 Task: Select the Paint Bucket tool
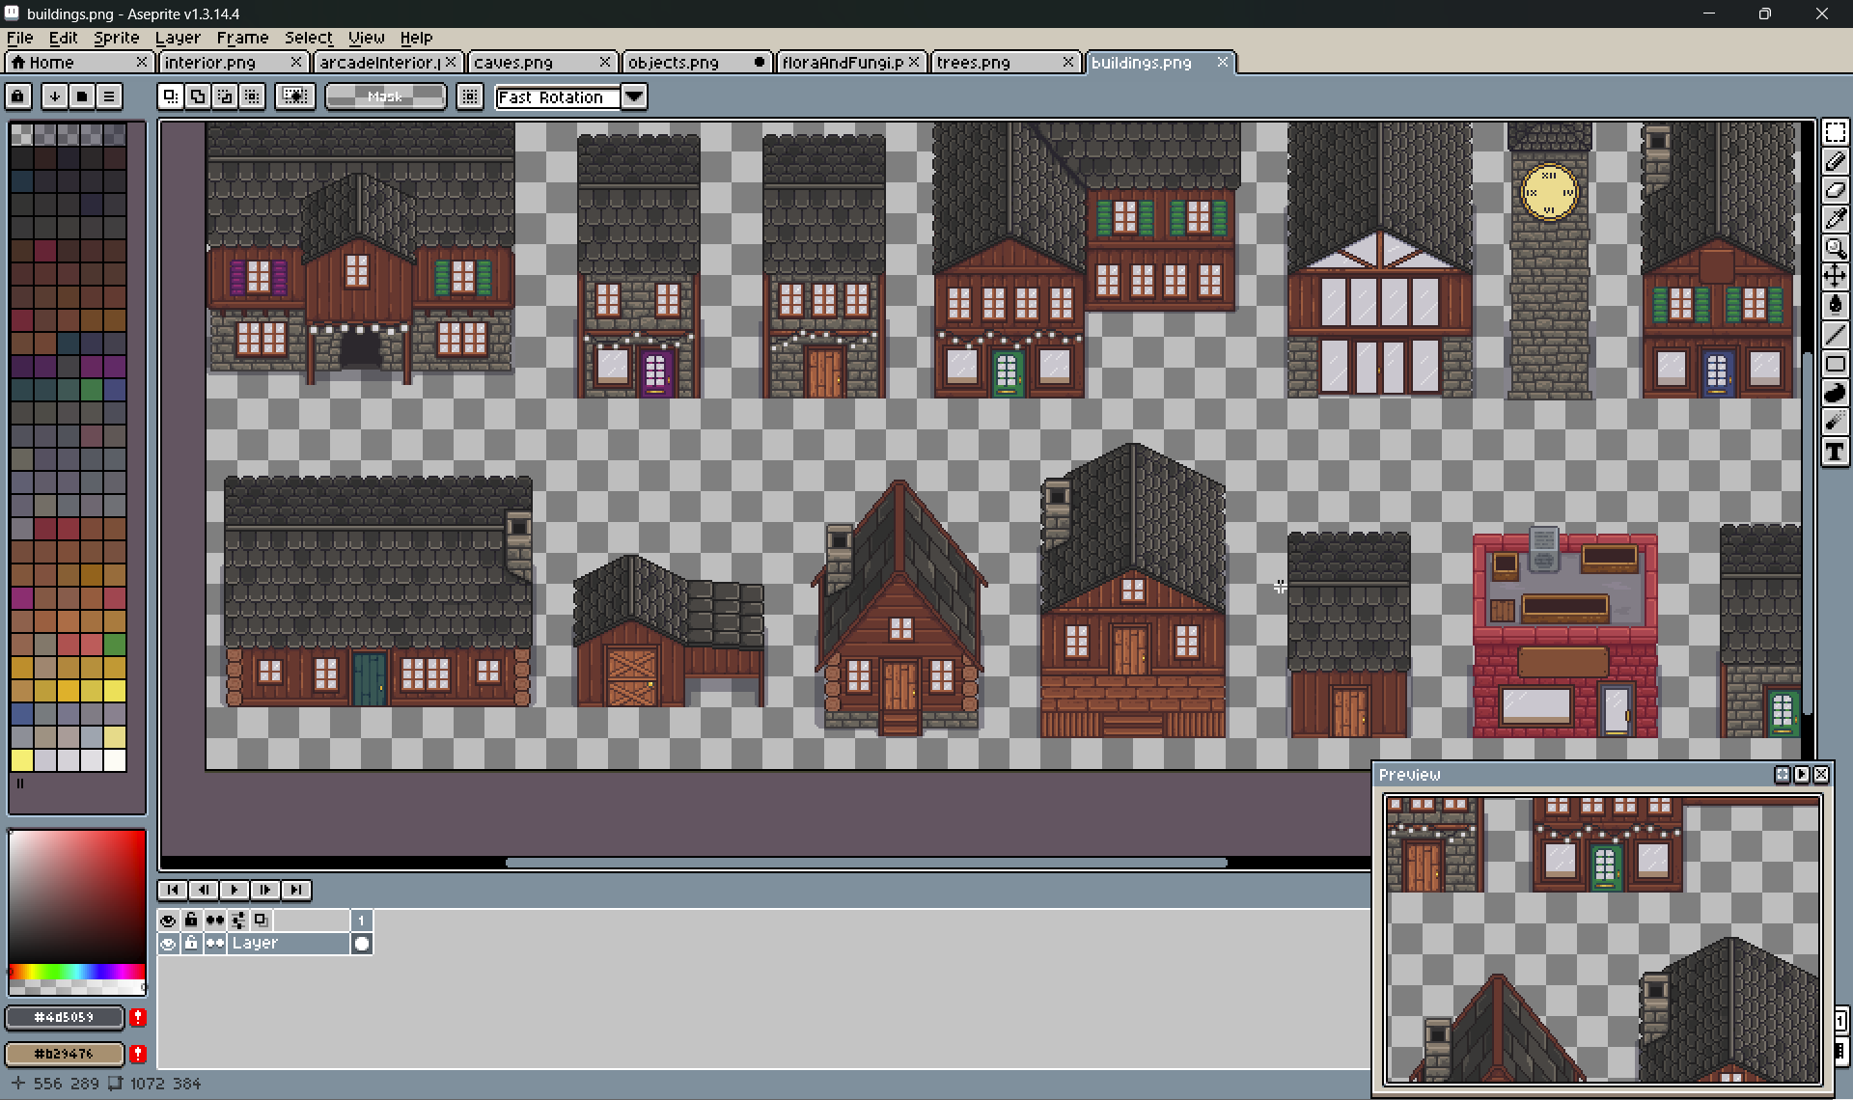pos(1835,306)
